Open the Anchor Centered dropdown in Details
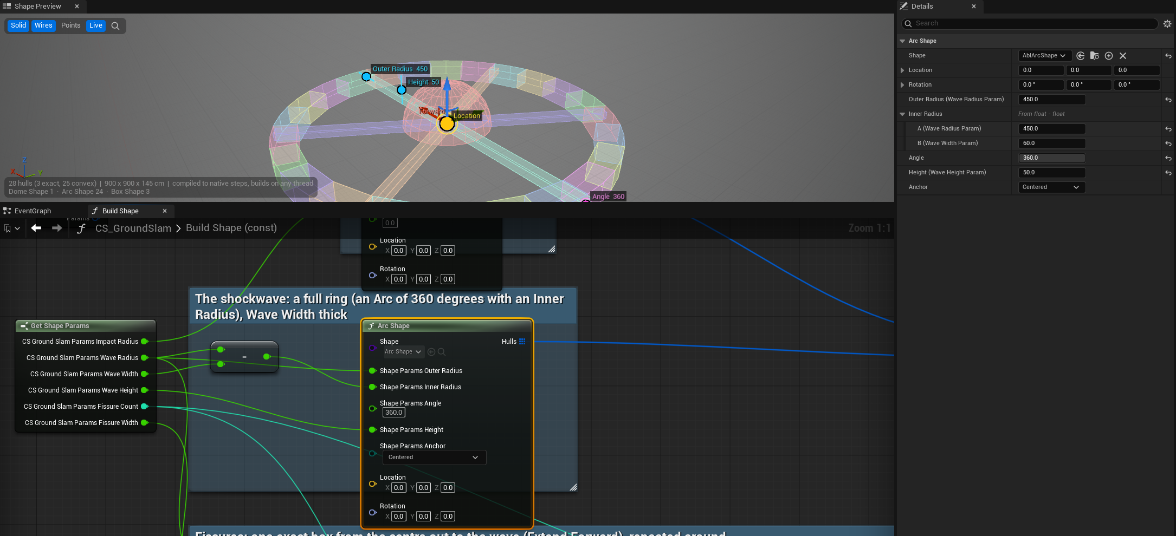1176x536 pixels. coord(1051,187)
